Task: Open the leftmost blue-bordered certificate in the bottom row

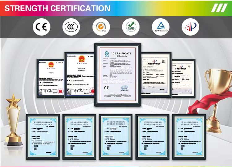Action: (43, 137)
